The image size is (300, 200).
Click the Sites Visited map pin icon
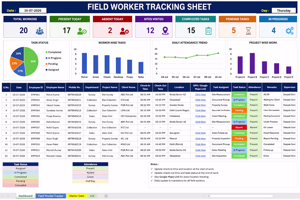[165, 31]
